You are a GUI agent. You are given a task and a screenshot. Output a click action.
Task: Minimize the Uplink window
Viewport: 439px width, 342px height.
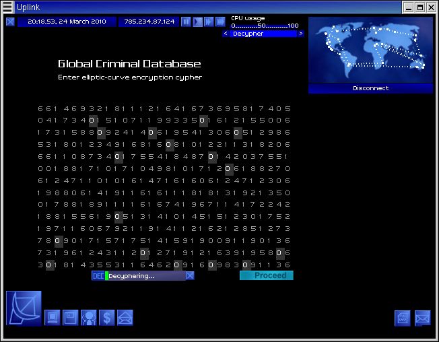pos(409,7)
